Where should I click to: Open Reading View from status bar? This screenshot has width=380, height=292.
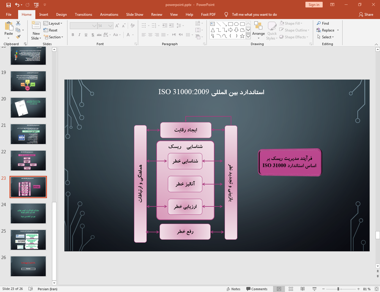tap(302, 289)
